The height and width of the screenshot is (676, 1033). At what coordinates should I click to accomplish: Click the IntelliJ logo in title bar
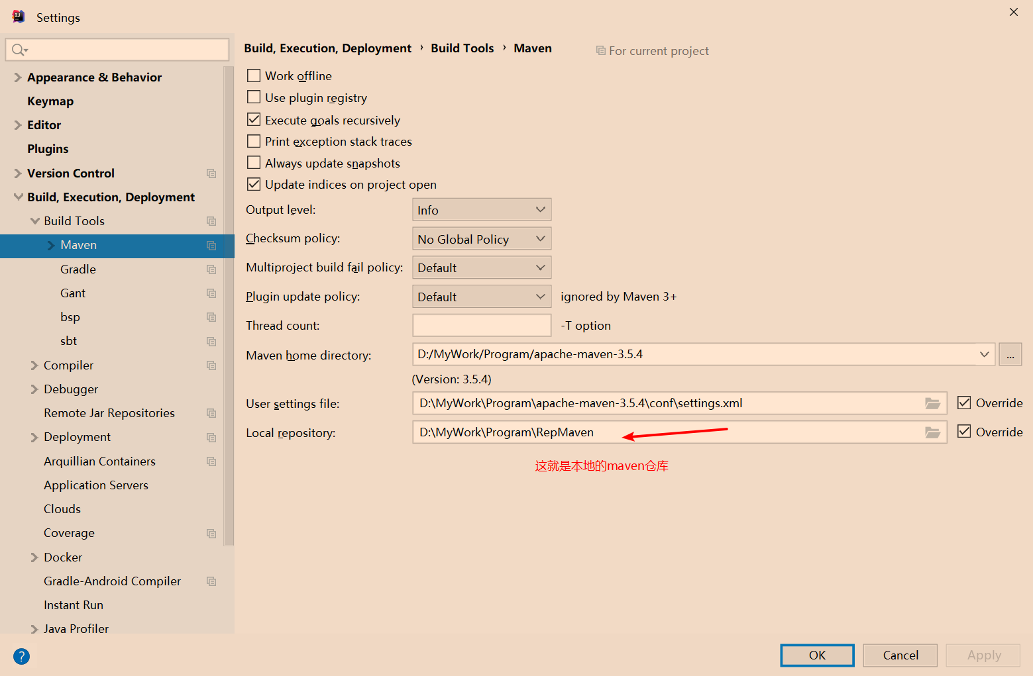tap(19, 17)
